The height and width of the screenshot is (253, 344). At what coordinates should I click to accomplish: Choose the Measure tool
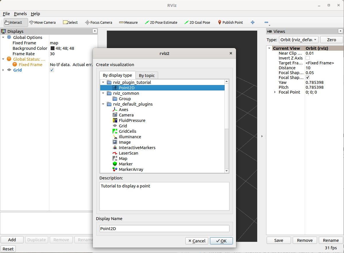(x=128, y=22)
